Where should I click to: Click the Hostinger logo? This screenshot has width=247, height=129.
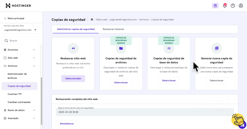(18, 6)
